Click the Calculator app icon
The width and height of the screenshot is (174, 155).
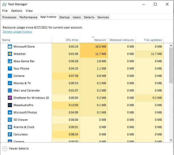coord(10,134)
